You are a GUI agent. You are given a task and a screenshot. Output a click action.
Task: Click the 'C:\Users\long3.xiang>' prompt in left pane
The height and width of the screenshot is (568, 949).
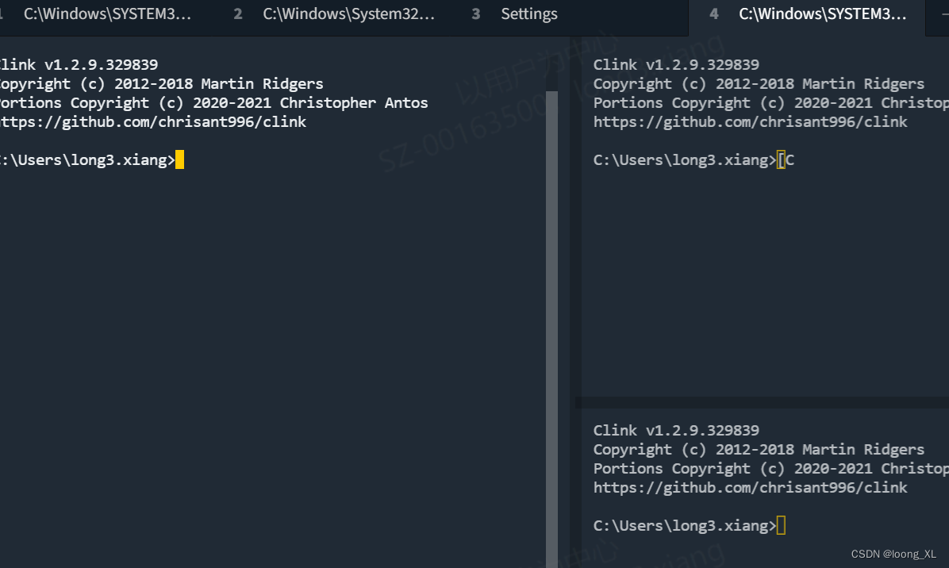click(87, 159)
